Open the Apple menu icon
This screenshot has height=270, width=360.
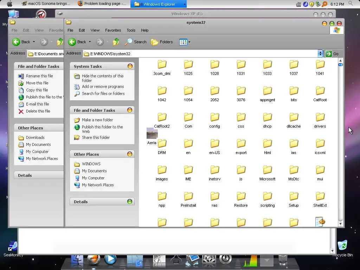click(9, 4)
